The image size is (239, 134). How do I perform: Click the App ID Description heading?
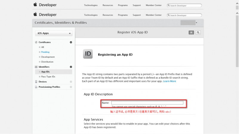98,94
